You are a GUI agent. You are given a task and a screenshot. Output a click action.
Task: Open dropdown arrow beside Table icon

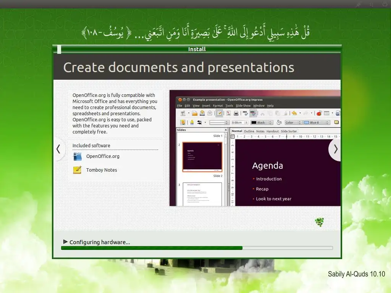click(333, 113)
